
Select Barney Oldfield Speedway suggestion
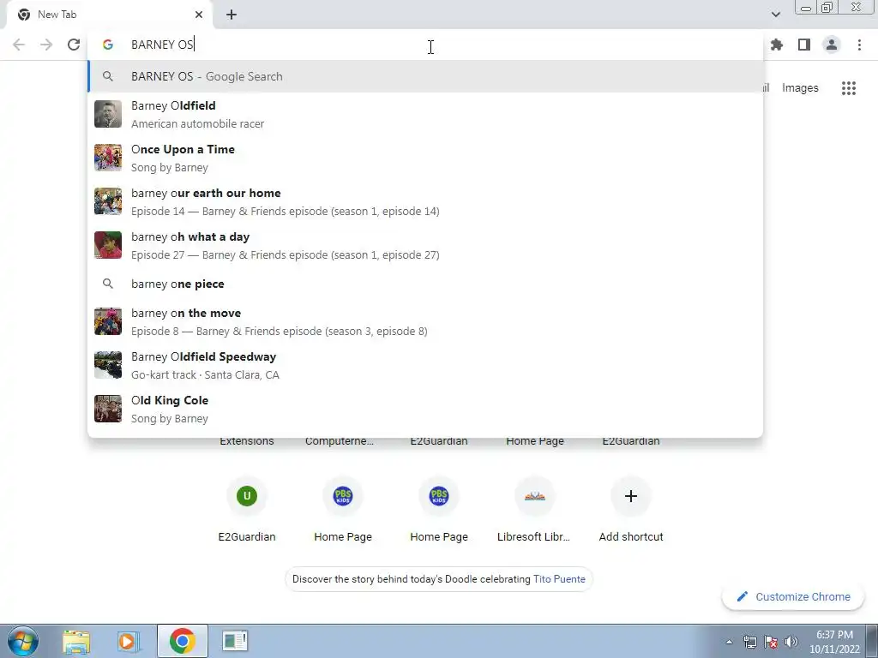pos(425,365)
